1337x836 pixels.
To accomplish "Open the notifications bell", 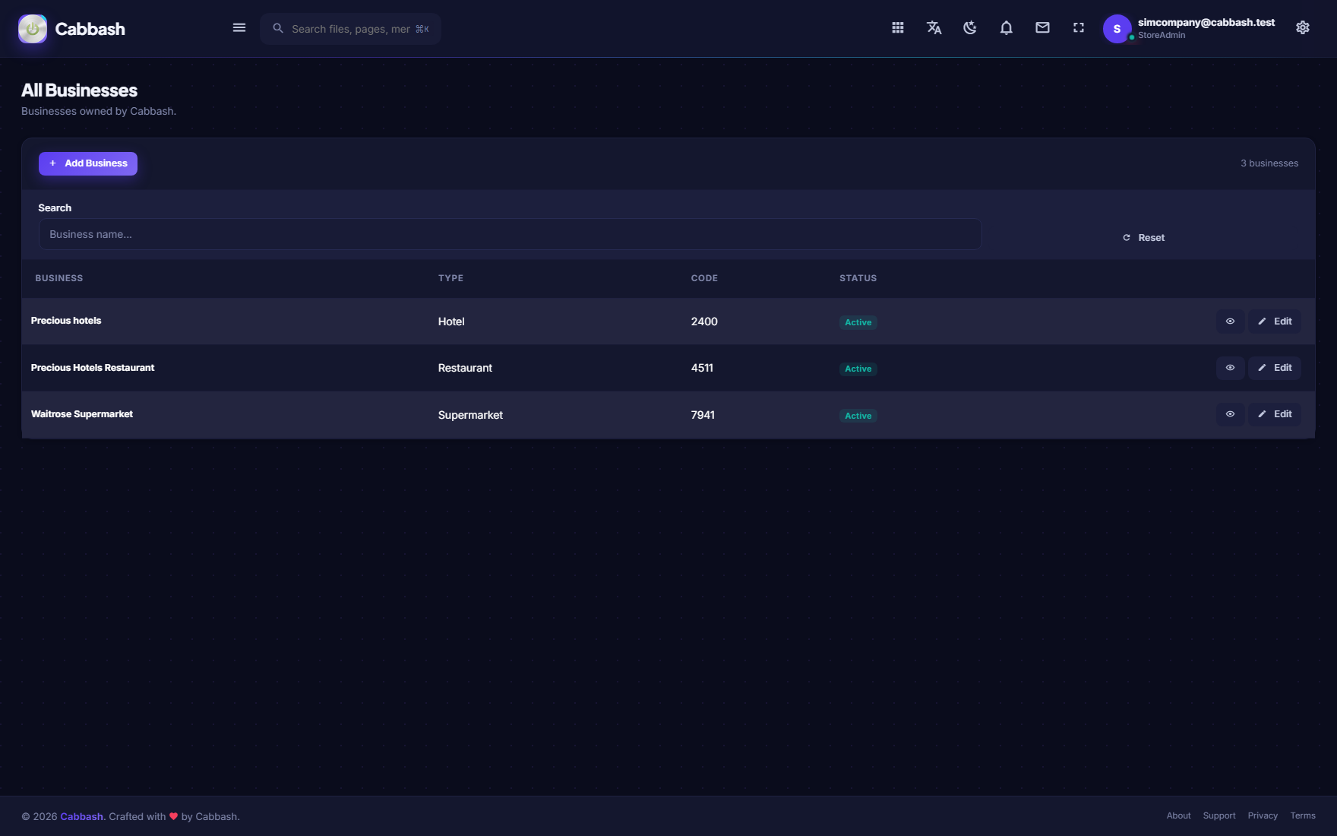I will [x=1007, y=28].
